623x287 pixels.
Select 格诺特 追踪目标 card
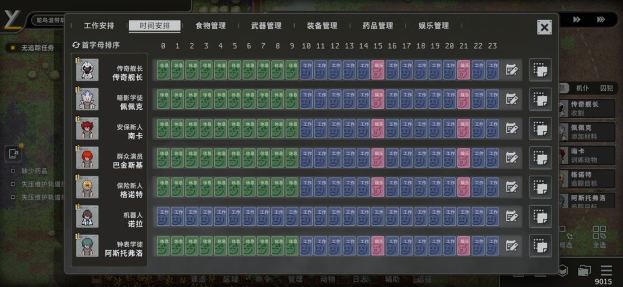click(587, 179)
